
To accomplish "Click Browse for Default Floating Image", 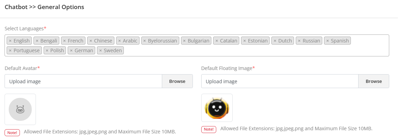I will coord(374,81).
